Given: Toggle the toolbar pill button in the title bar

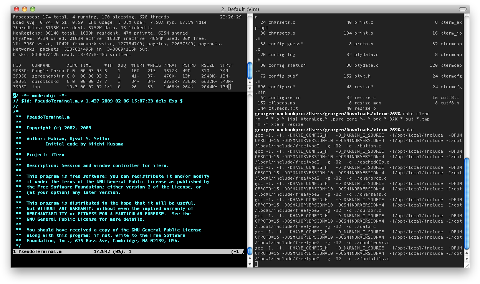Looking at the screenshot, I should tap(463, 9).
